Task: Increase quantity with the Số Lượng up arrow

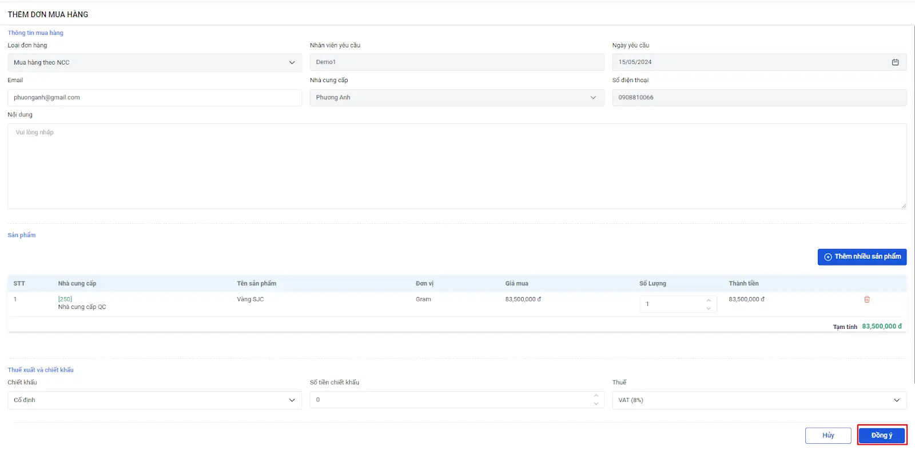Action: tap(709, 300)
